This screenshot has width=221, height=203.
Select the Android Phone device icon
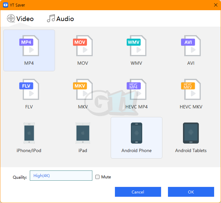tap(137, 133)
